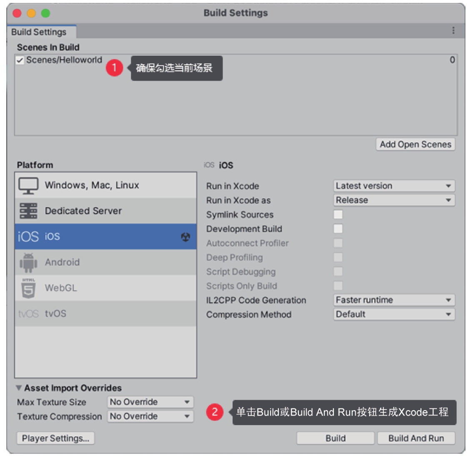
Task: Enable the Symlink Sources checkbox
Action: point(338,215)
